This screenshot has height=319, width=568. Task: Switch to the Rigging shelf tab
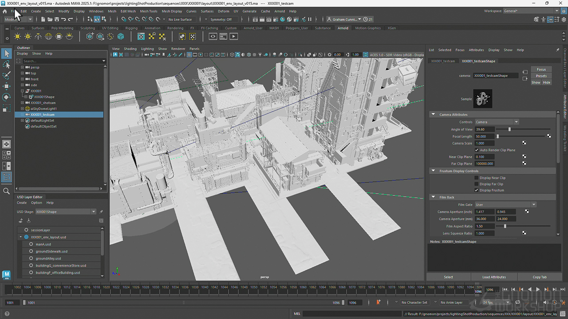coord(131,28)
